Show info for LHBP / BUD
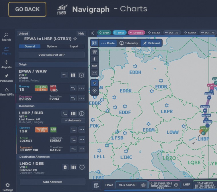 pyautogui.click(x=82, y=114)
